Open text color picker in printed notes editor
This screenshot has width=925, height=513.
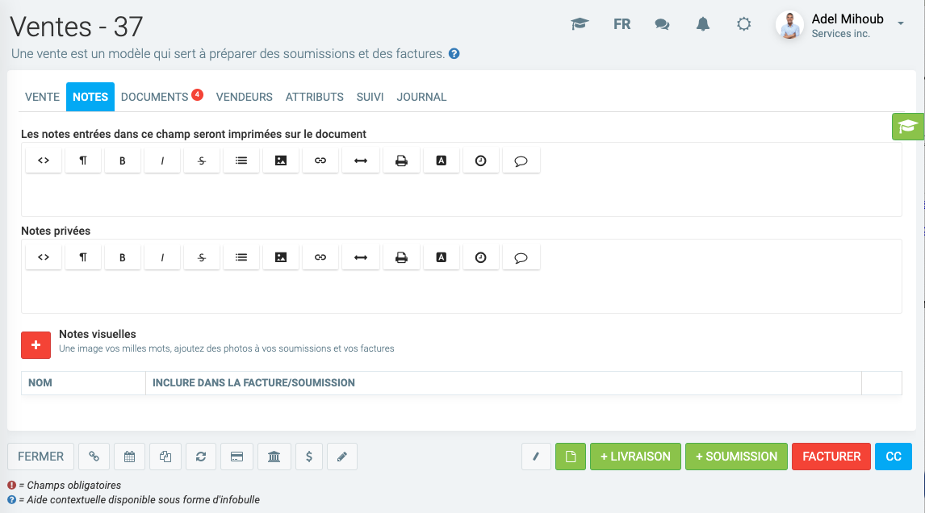coord(441,161)
